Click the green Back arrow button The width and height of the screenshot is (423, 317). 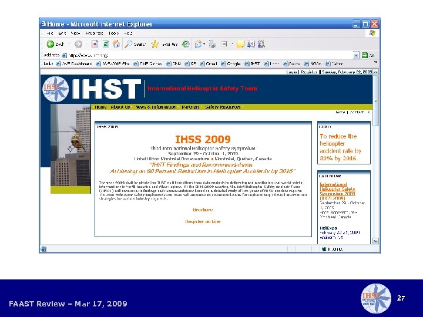50,44
